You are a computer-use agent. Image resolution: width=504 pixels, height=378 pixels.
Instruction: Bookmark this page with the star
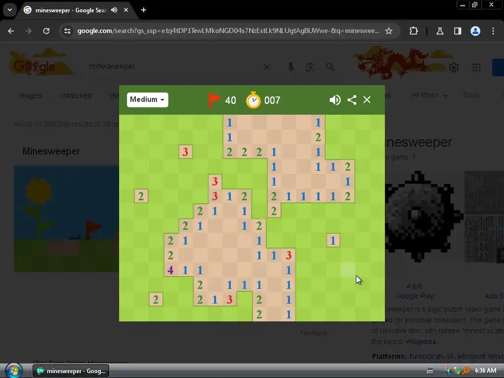[x=389, y=31]
